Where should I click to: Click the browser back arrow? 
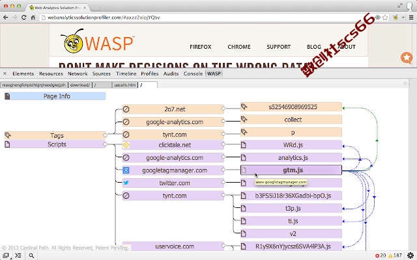[5, 18]
